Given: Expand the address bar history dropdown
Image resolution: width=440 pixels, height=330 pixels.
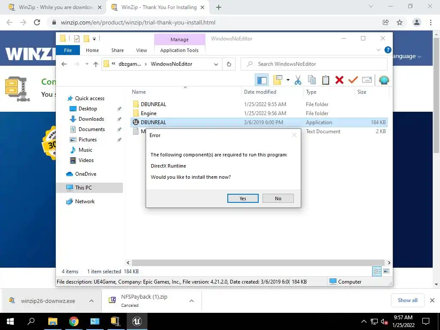Looking at the screenshot, I should (216, 64).
